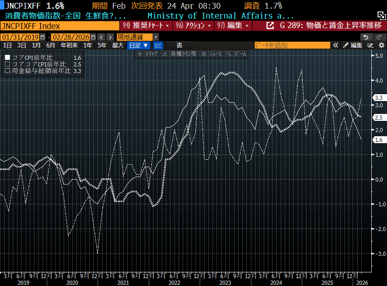Open chart settings gear icon
387x286 pixels.
[381, 45]
